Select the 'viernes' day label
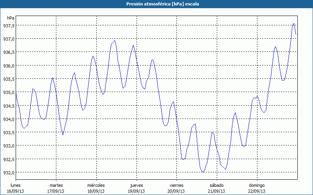The width and height of the screenshot is (313, 195). pyautogui.click(x=176, y=185)
